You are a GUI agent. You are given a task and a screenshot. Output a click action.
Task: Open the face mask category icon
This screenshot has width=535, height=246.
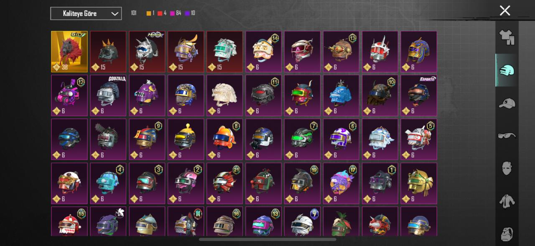[x=507, y=168]
